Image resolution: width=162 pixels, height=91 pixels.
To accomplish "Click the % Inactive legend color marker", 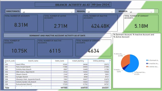I will [147, 63].
